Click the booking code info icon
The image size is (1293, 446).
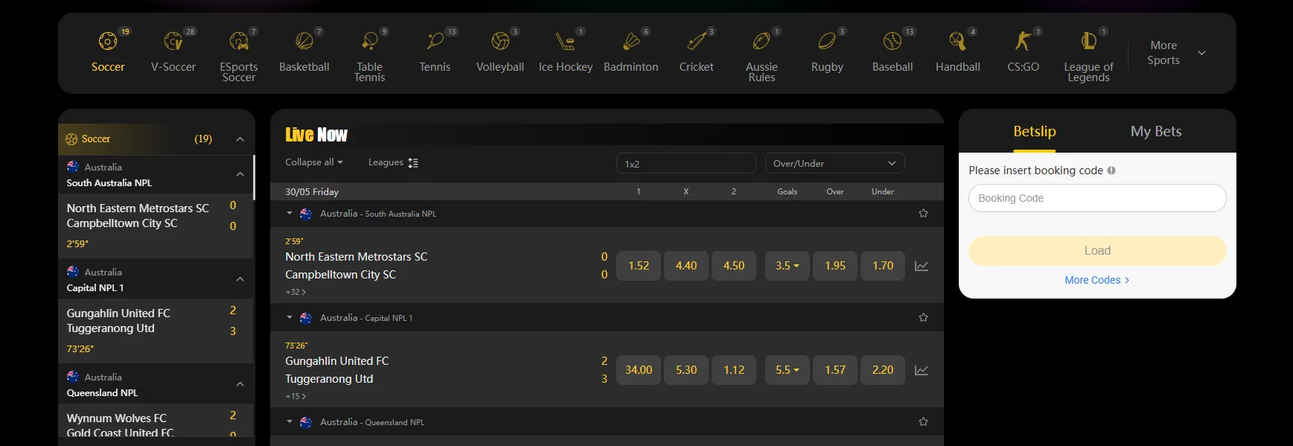[1111, 171]
